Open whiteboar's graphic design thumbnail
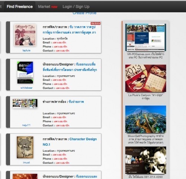 click(25, 72)
